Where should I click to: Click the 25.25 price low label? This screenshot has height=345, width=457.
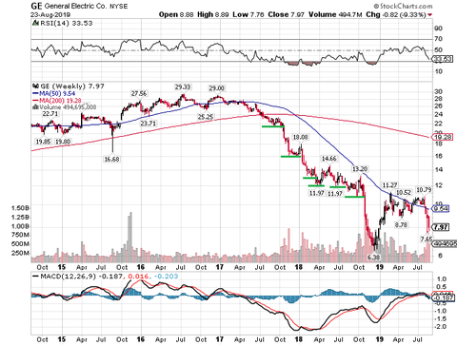206,117
